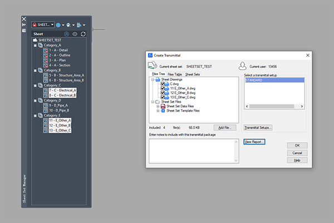Click the View Report... button
Image resolution: width=334 pixels, height=223 pixels.
click(x=254, y=142)
